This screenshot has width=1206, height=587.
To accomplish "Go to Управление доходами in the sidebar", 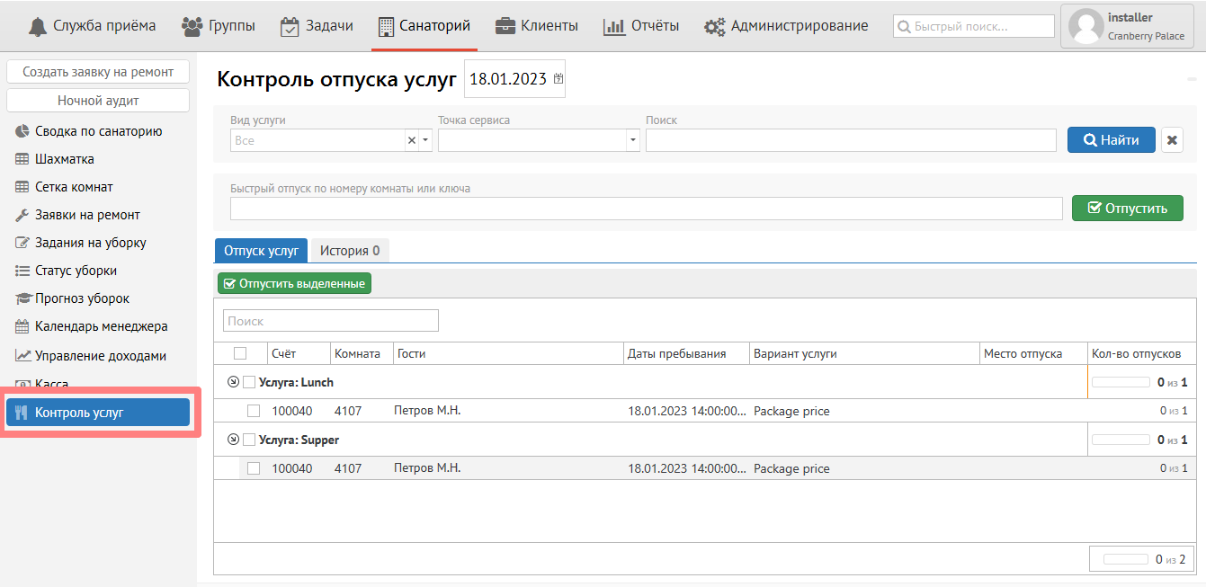I will click(100, 355).
